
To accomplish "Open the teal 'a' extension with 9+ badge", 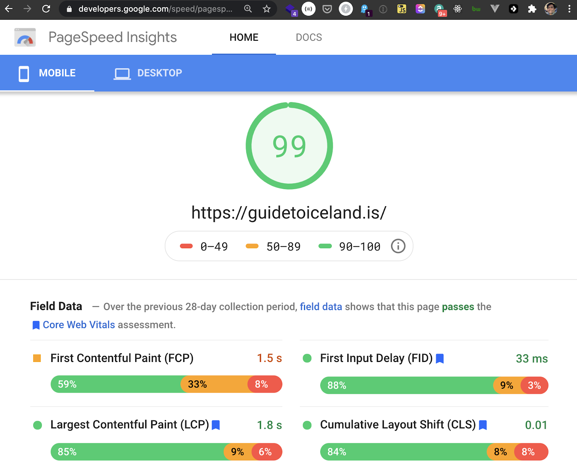I will coord(440,9).
